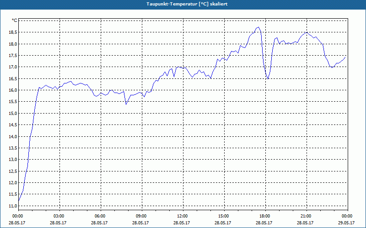
Task: Click the °C unit label on y-axis
Action: 15,21
